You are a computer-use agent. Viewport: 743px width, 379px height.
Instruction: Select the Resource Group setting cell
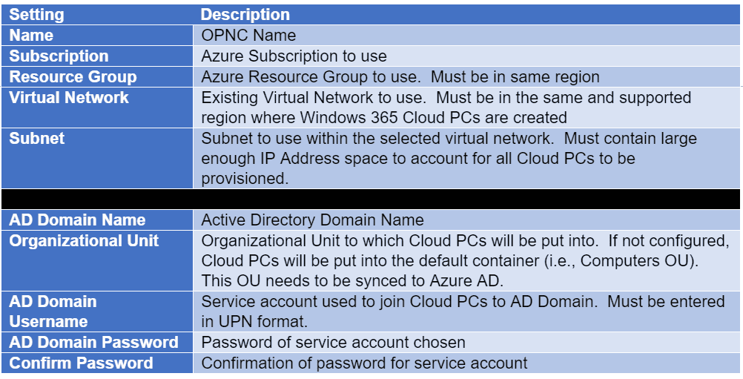[x=97, y=76]
